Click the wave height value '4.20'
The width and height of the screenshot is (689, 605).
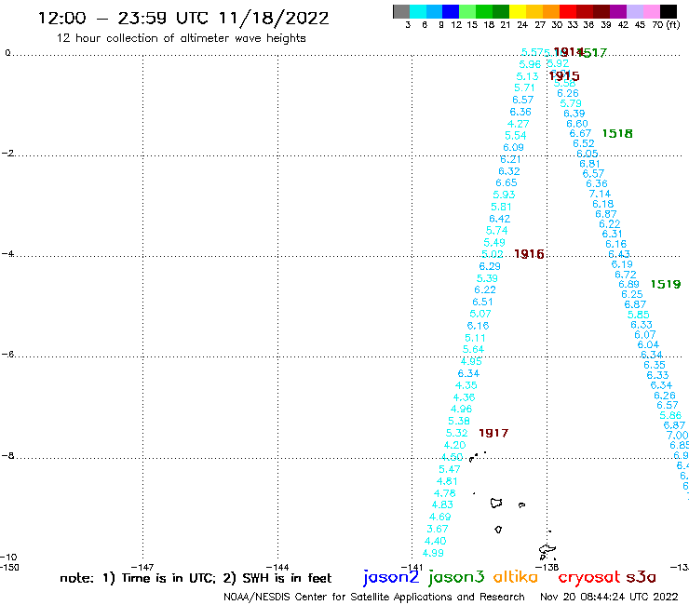pos(454,445)
